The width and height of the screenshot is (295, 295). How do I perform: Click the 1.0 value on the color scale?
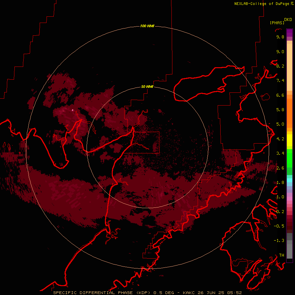coord(280,197)
